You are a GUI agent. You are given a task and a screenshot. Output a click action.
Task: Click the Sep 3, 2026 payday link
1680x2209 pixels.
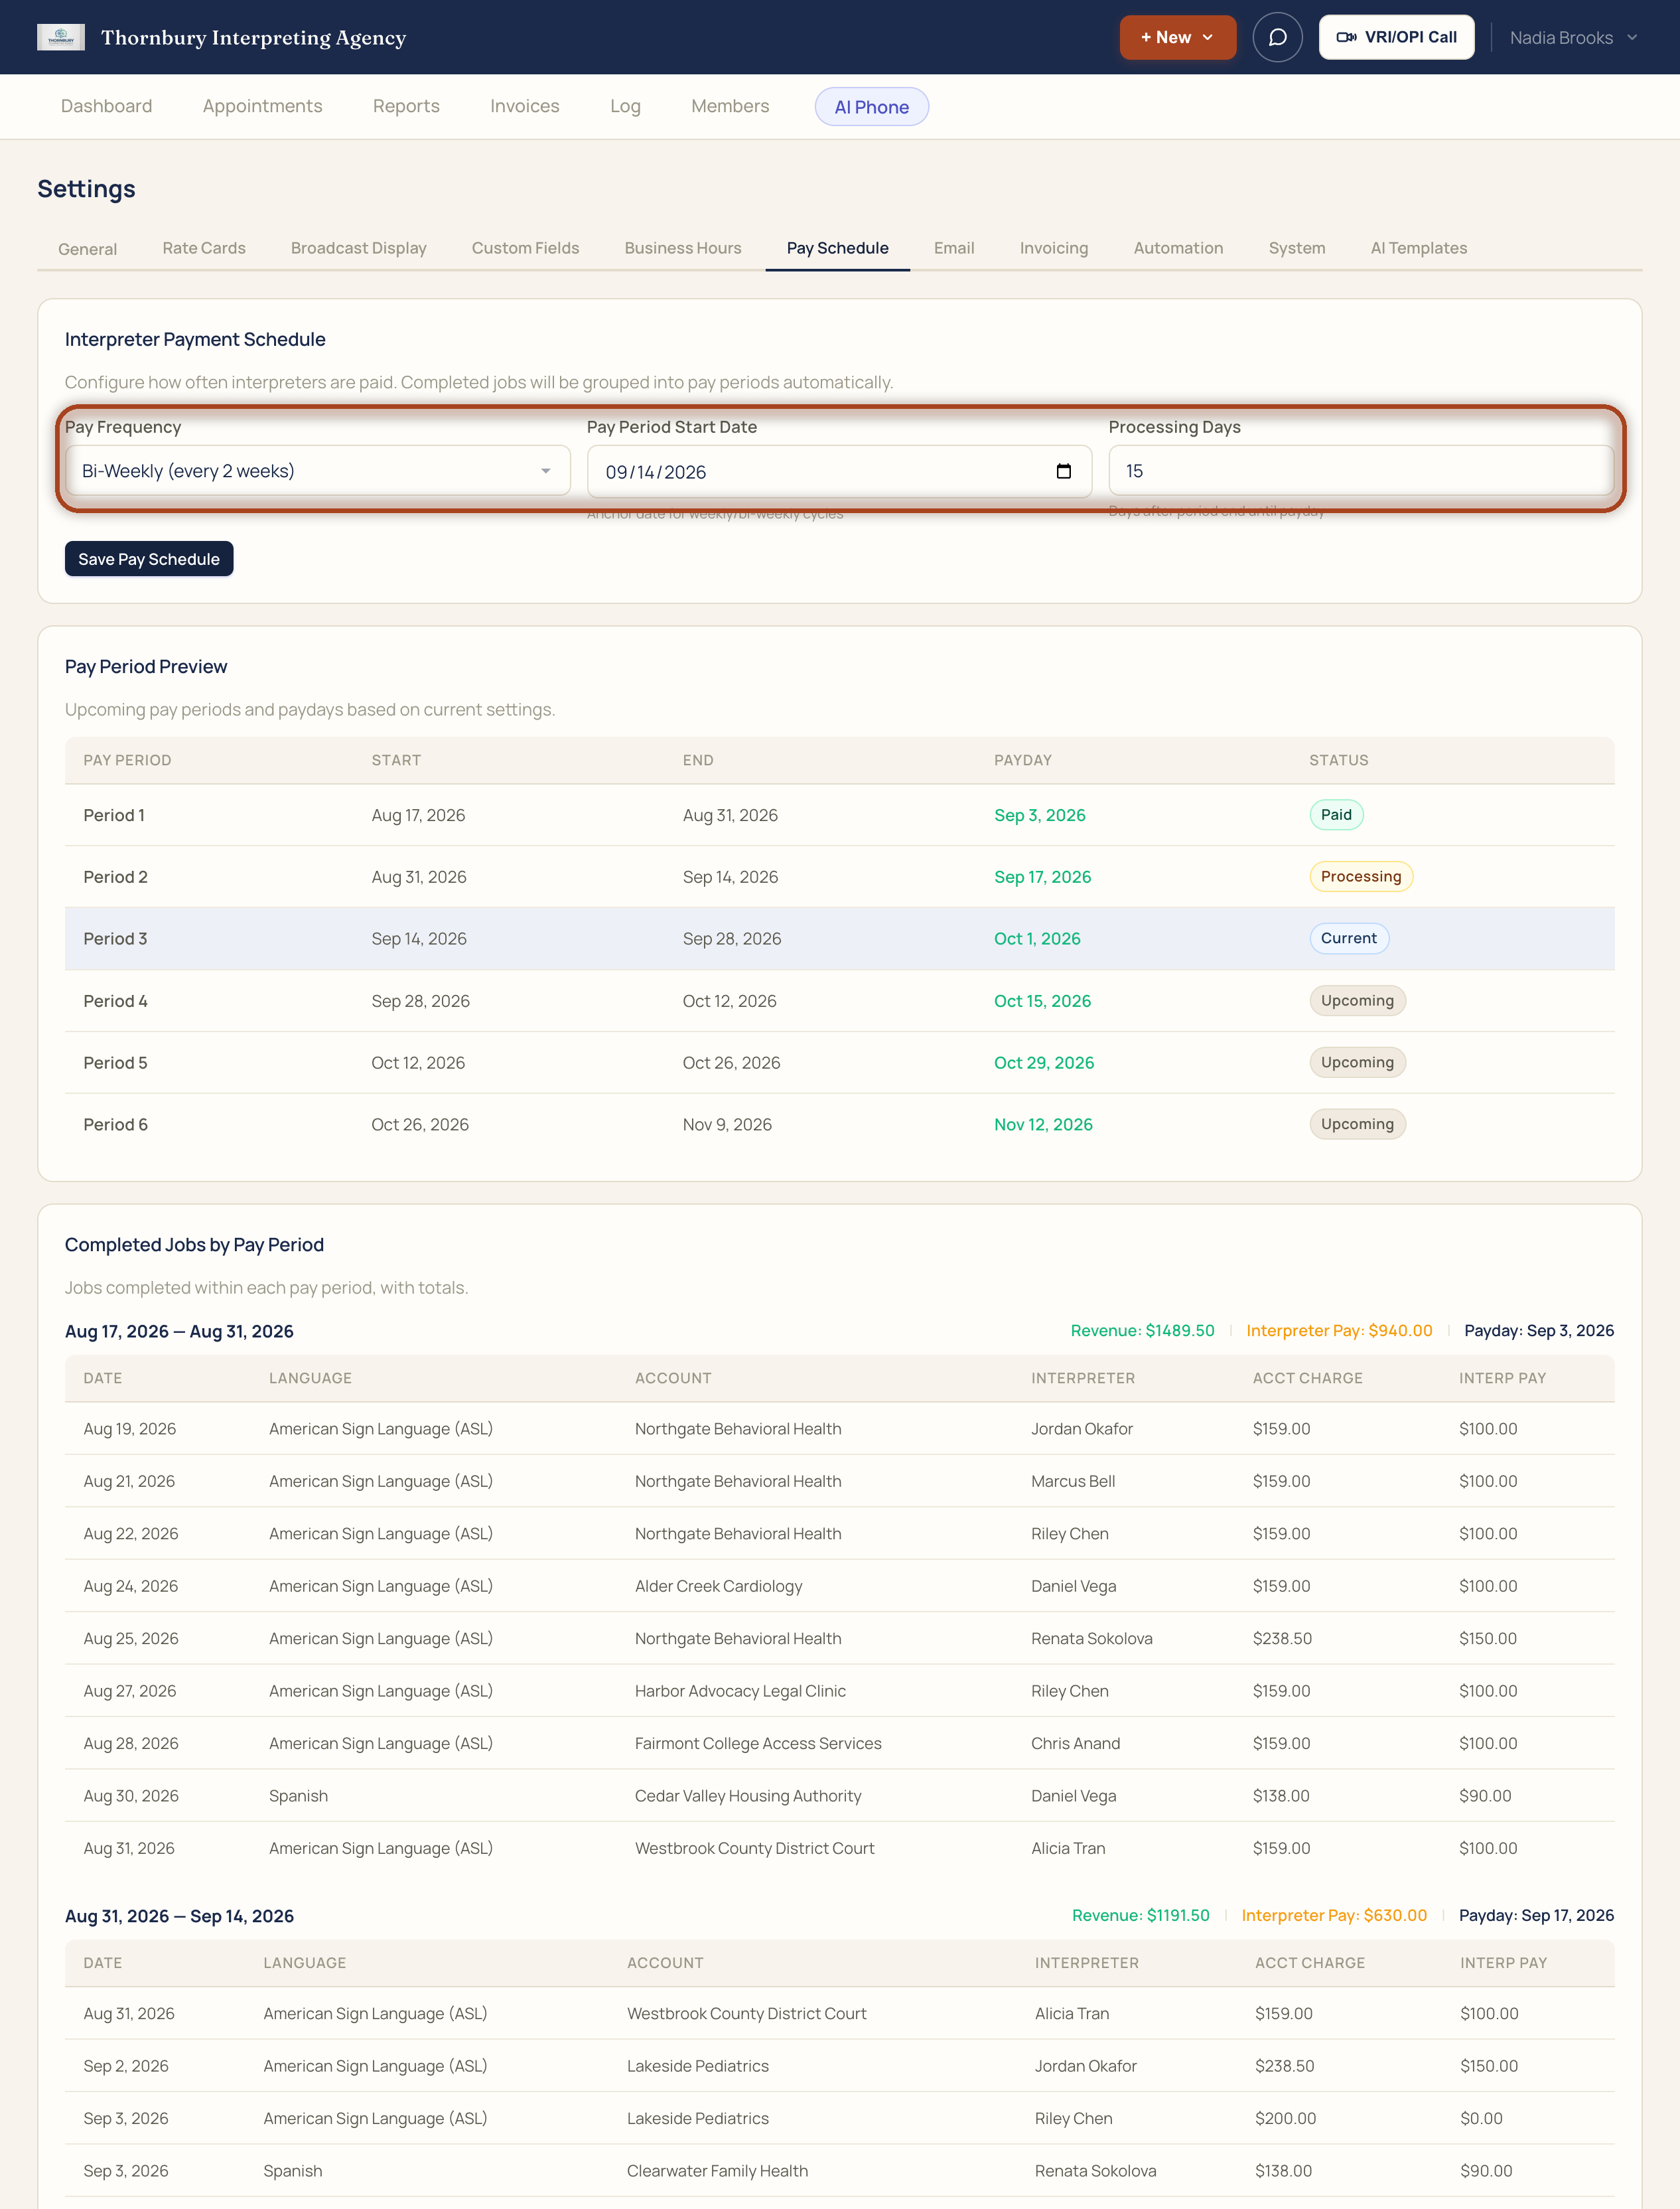(x=1039, y=815)
